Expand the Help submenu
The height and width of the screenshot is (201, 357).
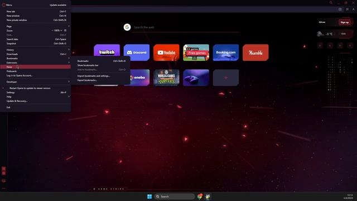click(35, 97)
